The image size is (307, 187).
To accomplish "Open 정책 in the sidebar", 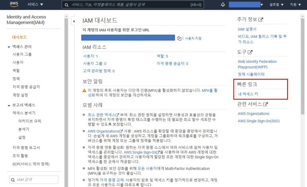I will pos(16,79).
